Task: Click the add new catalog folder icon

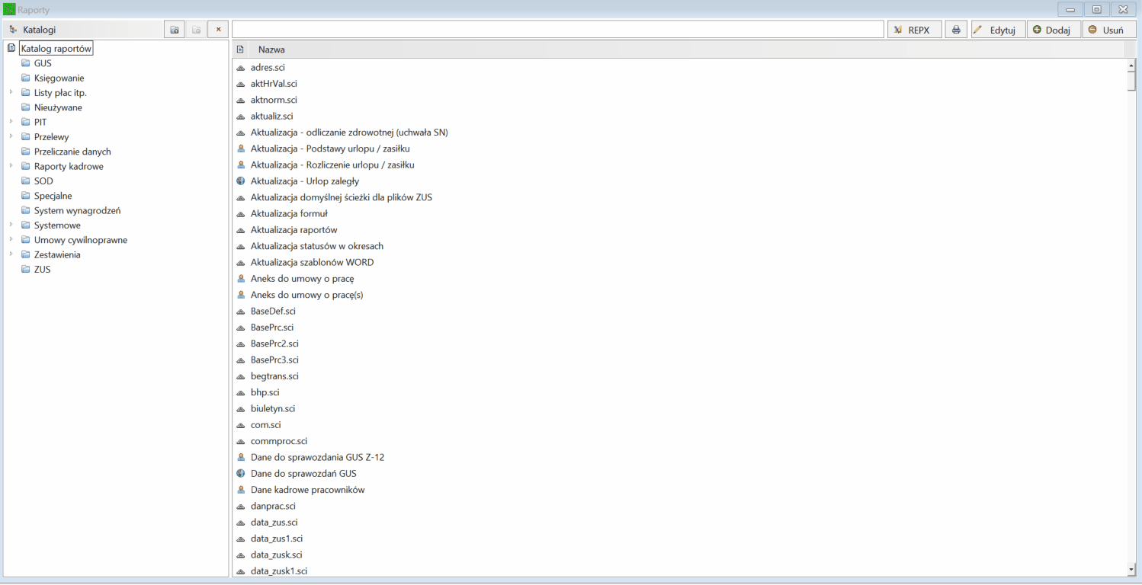Action: [x=175, y=30]
